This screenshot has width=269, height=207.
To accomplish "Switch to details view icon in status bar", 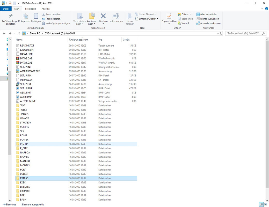I will tap(261, 204).
